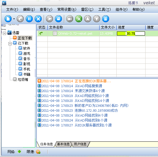Click the gray play-arrow toolbar icon
The height and width of the screenshot is (157, 158).
click(x=49, y=19)
